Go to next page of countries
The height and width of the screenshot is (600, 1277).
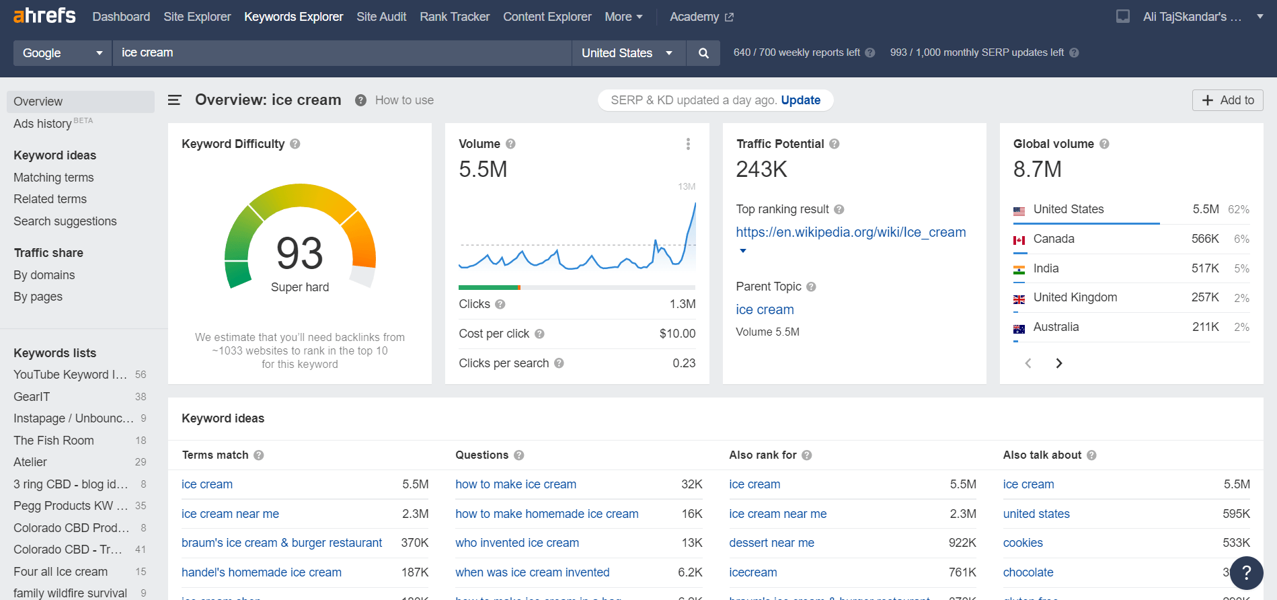(x=1059, y=363)
